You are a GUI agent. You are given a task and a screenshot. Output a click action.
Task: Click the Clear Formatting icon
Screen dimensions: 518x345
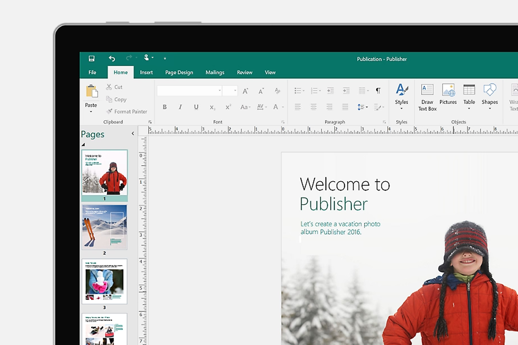(x=277, y=91)
